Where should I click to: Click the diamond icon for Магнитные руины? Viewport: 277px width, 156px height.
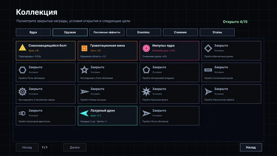(208, 48)
